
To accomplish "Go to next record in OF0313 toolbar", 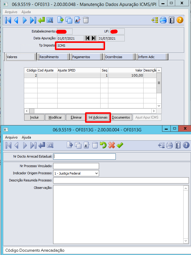I will tap(24, 20).
